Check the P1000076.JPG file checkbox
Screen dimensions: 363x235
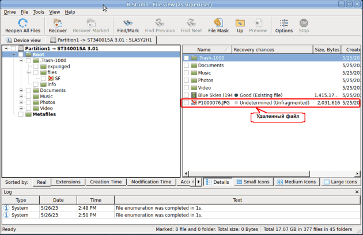pyautogui.click(x=186, y=103)
